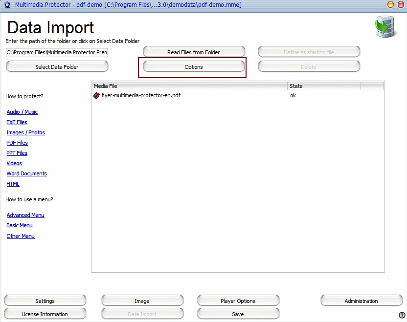
Task: Open the Player Options section
Action: (x=238, y=301)
